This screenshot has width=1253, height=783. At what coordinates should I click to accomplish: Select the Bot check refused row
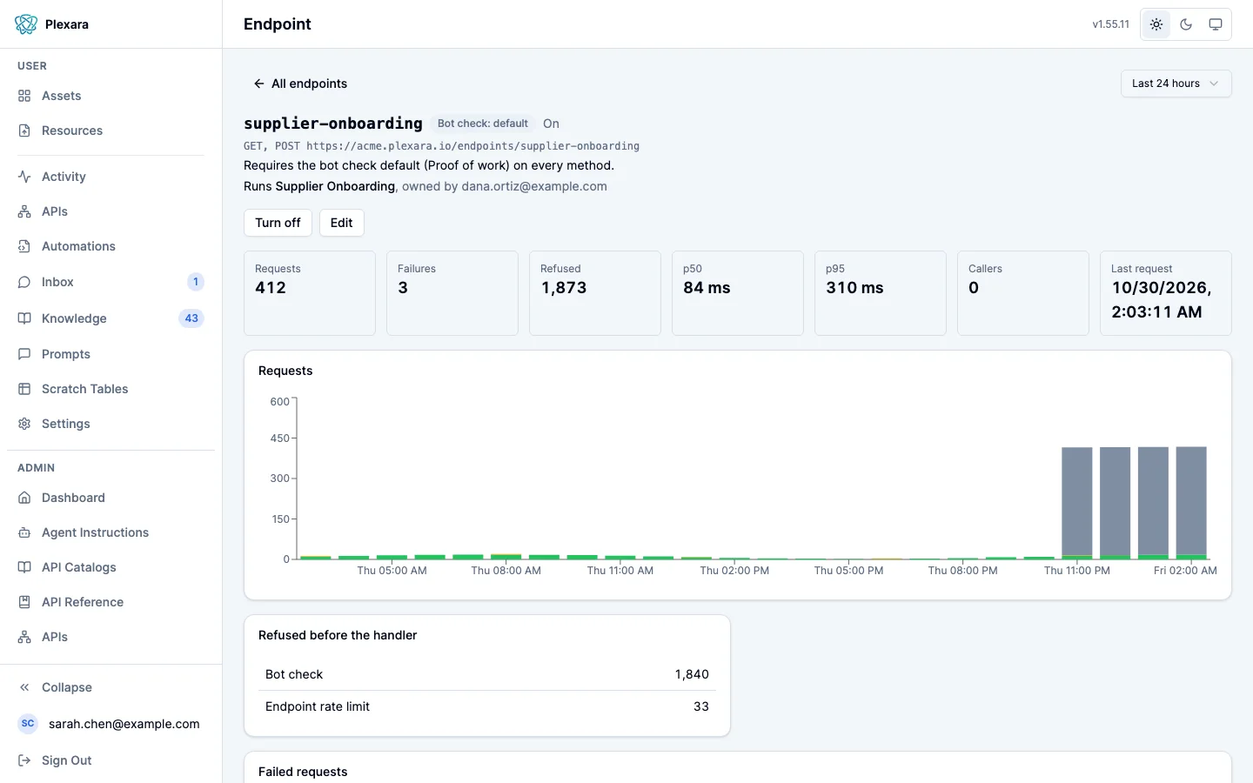tap(487, 674)
